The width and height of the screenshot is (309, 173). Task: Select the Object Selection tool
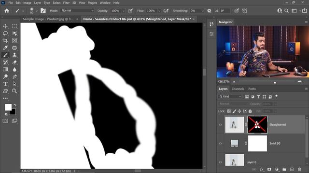click(14, 33)
